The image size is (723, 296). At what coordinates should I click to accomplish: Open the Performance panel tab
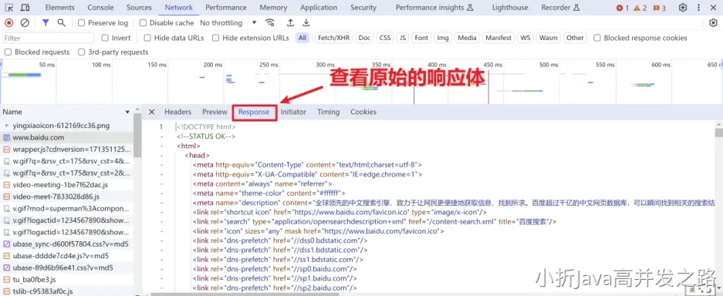point(226,8)
